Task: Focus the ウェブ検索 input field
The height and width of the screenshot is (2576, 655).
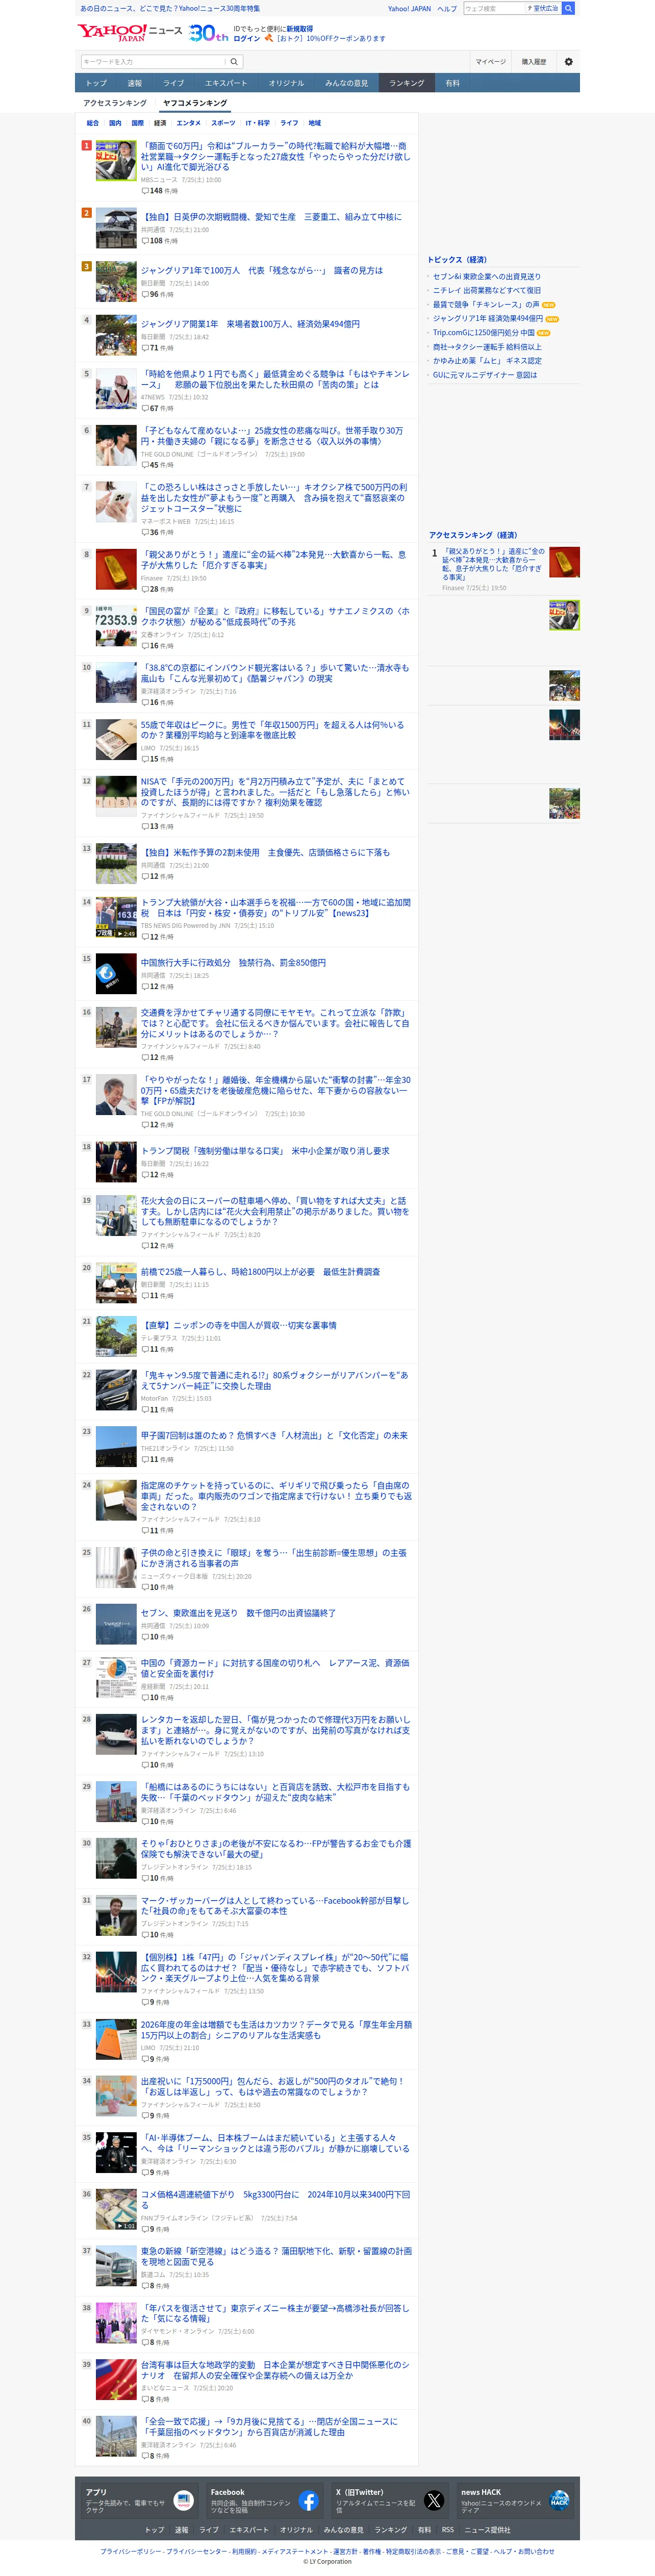Action: point(493,8)
